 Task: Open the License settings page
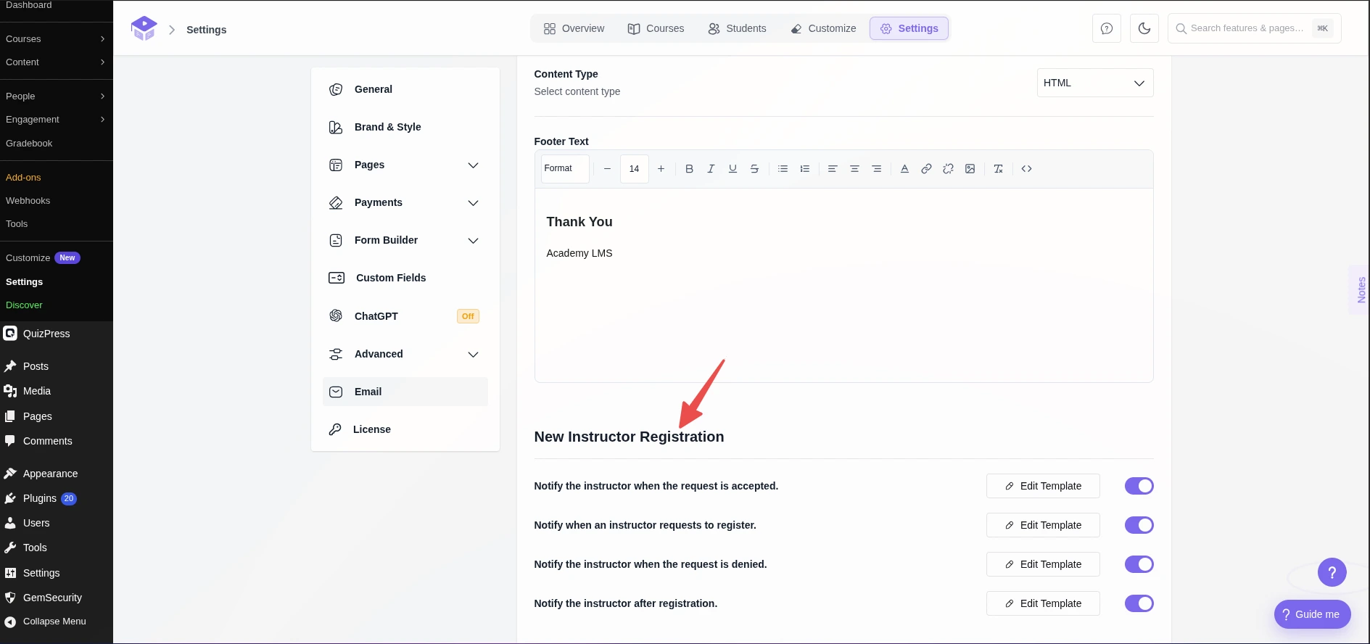click(x=405, y=429)
